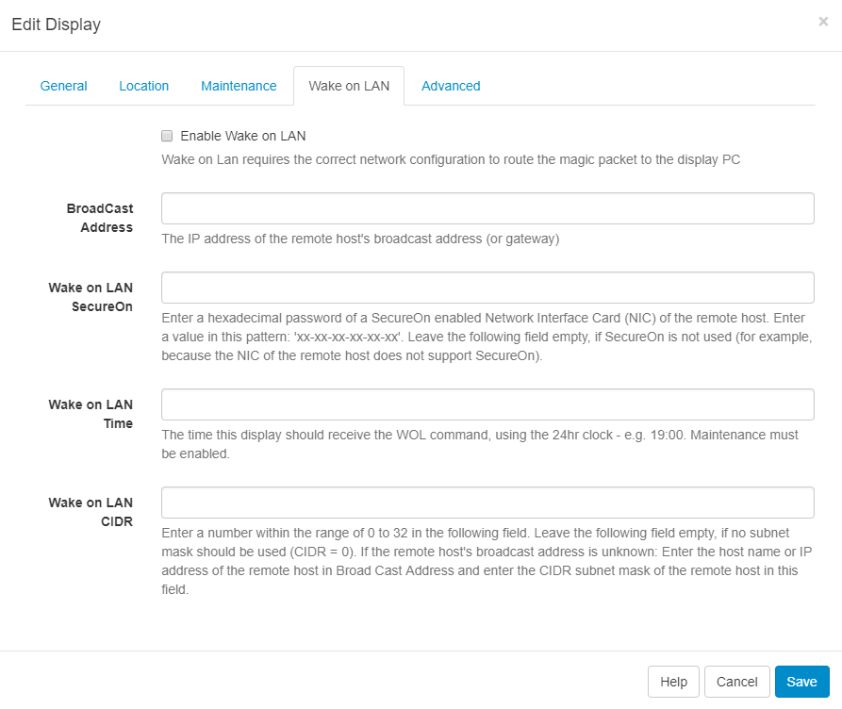Open the Location tab

coord(143,86)
